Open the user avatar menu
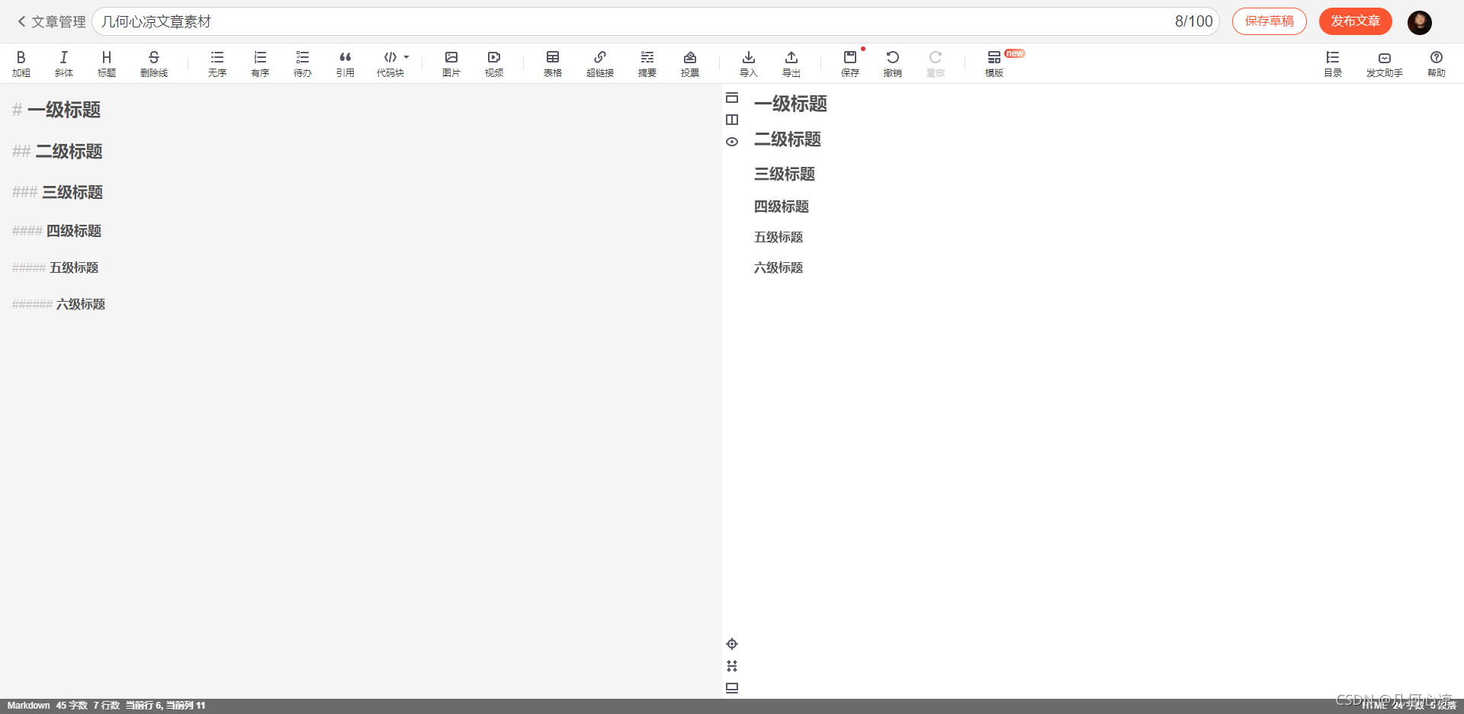The image size is (1464, 714). tap(1420, 22)
